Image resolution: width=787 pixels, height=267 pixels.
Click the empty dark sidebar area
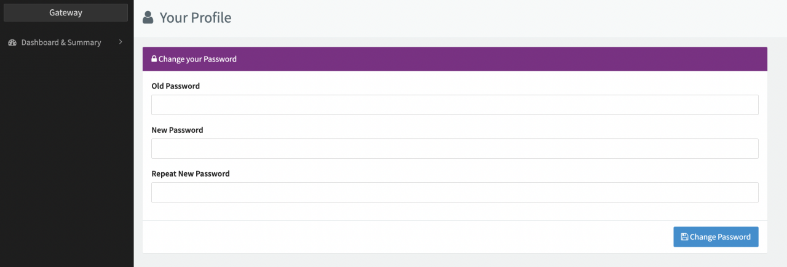point(66,160)
